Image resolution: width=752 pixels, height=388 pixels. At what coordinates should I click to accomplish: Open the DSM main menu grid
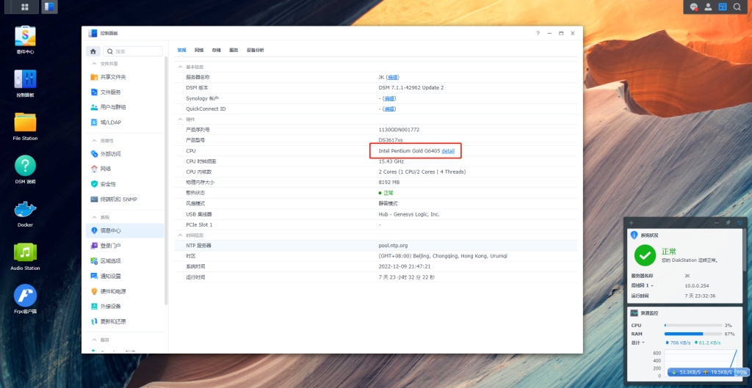(24, 7)
